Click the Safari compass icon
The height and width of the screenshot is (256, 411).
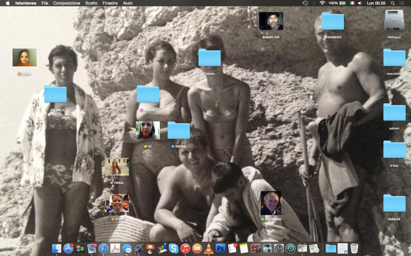pyautogui.click(x=103, y=248)
